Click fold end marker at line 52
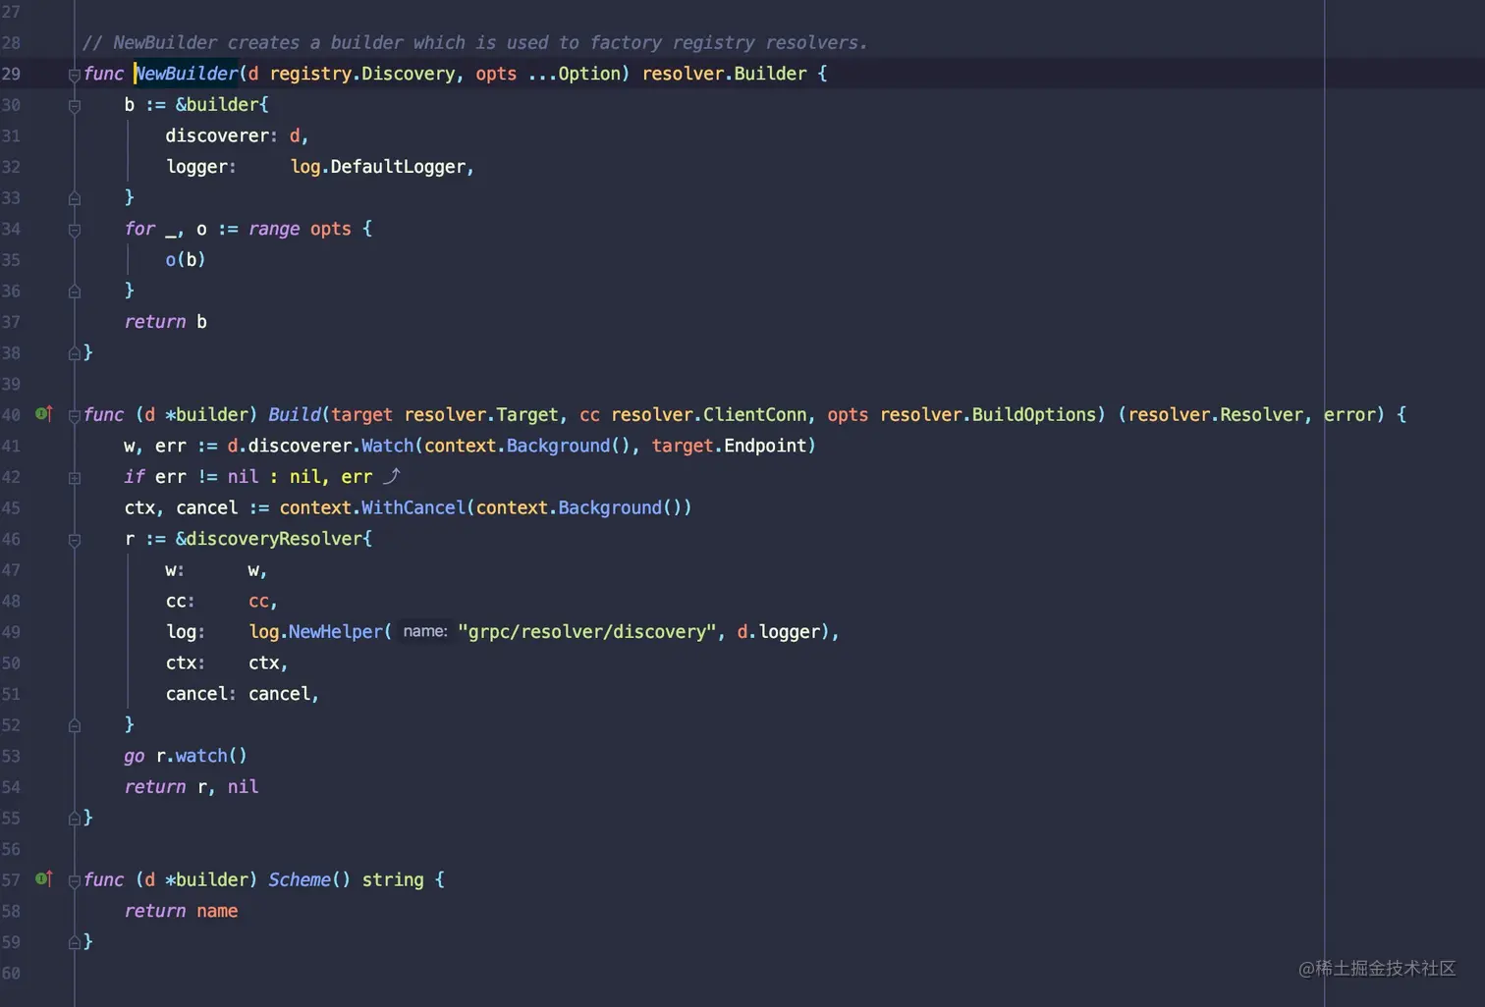This screenshot has width=1485, height=1007. click(75, 725)
